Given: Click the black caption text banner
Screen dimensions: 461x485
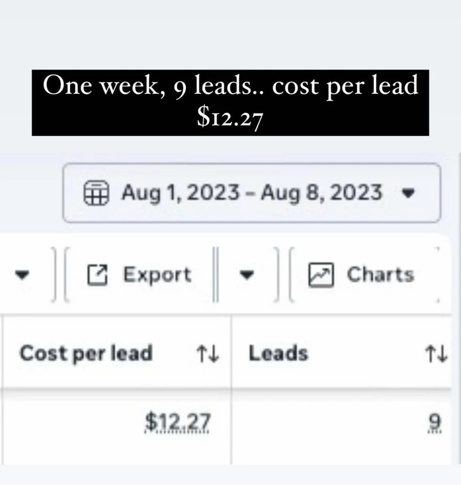Looking at the screenshot, I should click(230, 103).
